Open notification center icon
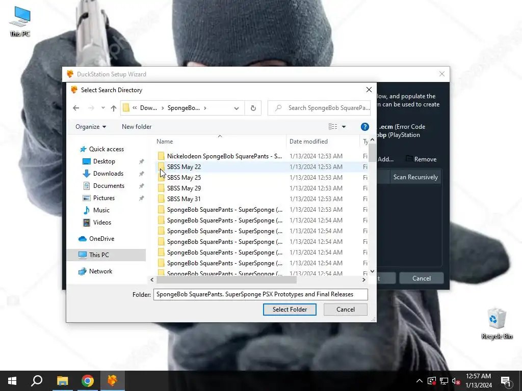The width and height of the screenshot is (522, 391). click(x=505, y=381)
